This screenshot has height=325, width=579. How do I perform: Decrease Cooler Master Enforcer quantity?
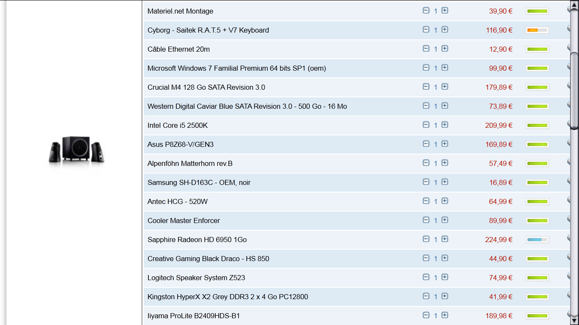tap(426, 220)
